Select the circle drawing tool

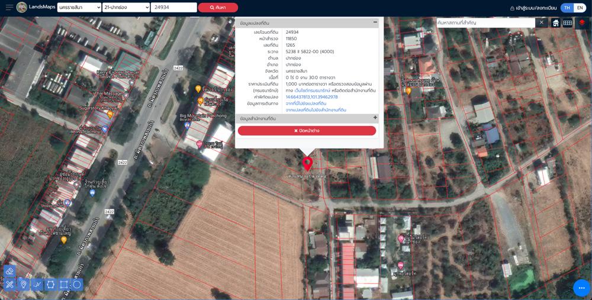click(x=76, y=285)
